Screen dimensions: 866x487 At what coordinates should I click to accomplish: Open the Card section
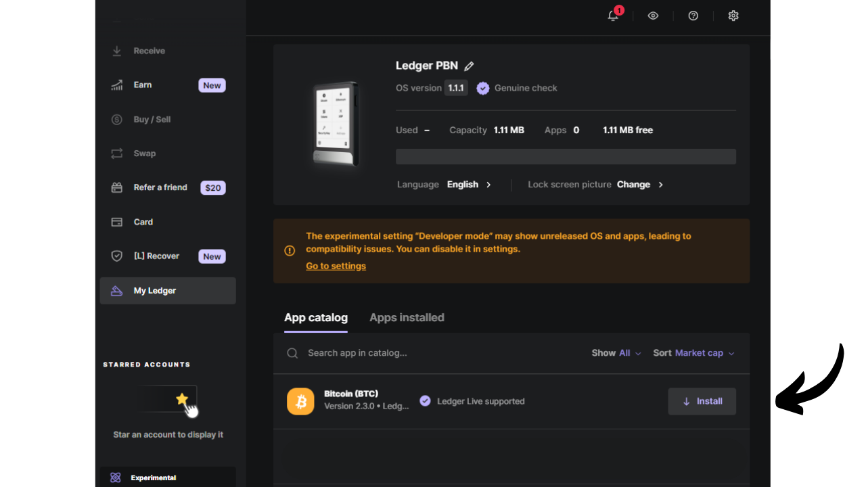[x=143, y=221]
